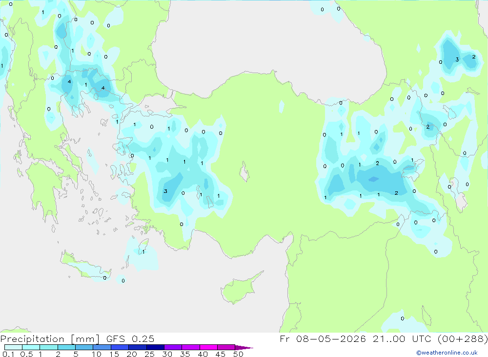The height and width of the screenshot is (357, 488).
Task: Click the '21..00 UTC' time text
Action: point(402,338)
